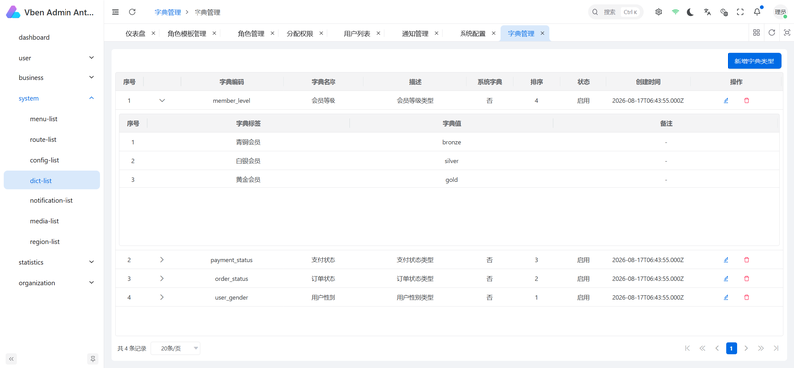Close the 角色模板管理 tab
Viewport: 794px width, 368px height.
point(214,33)
